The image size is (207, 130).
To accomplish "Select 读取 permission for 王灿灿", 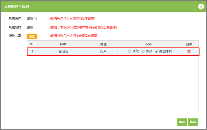I will 129,51.
